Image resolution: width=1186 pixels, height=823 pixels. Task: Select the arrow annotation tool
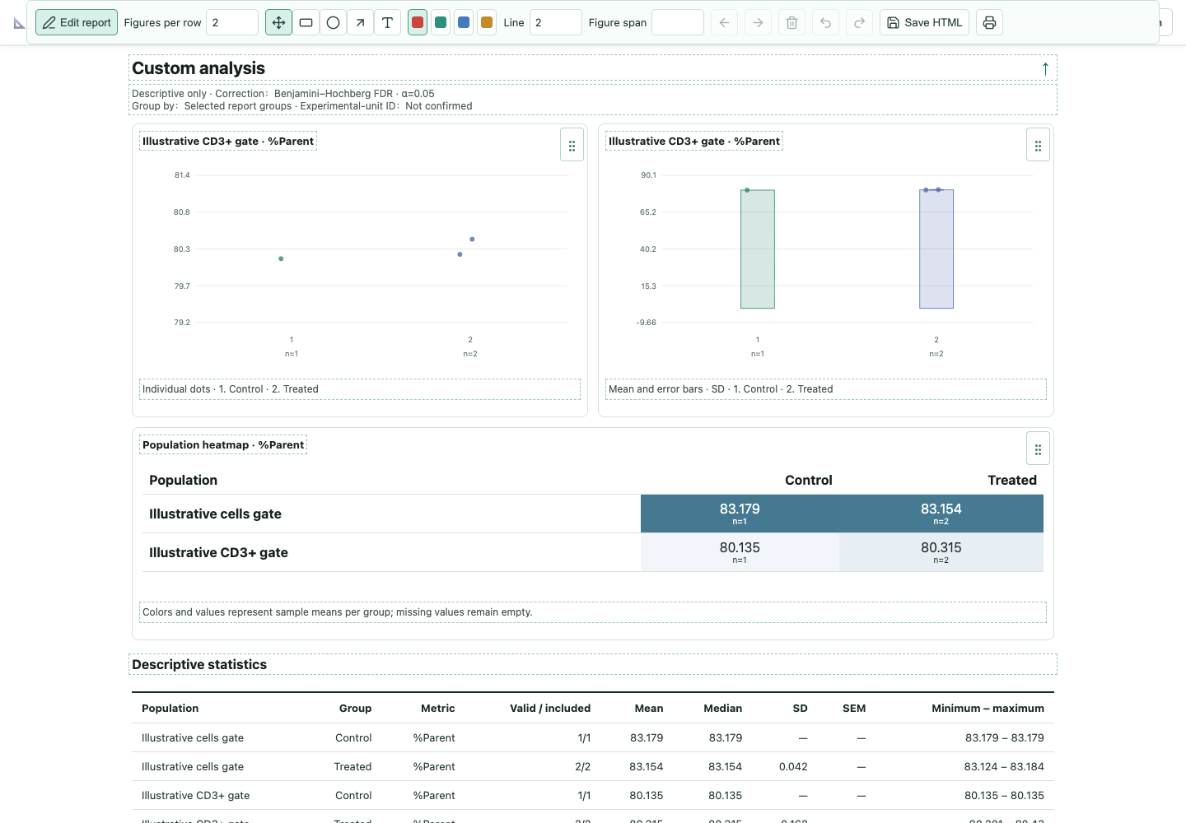(x=361, y=22)
